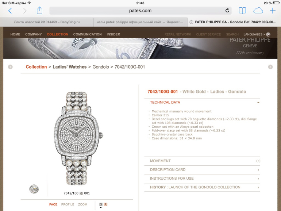Viewport: 281px width, 211px height.
Task: Switch to the Profile watch view
Action: click(68, 204)
